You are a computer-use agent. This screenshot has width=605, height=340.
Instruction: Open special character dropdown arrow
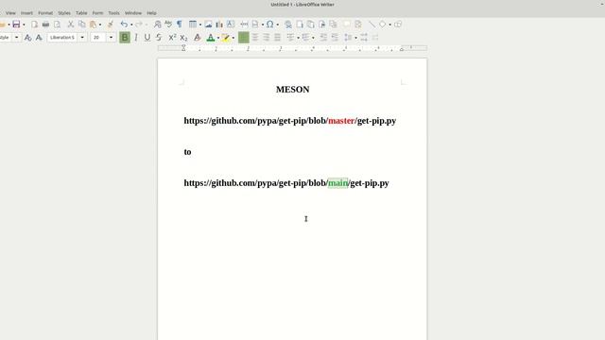coord(277,25)
